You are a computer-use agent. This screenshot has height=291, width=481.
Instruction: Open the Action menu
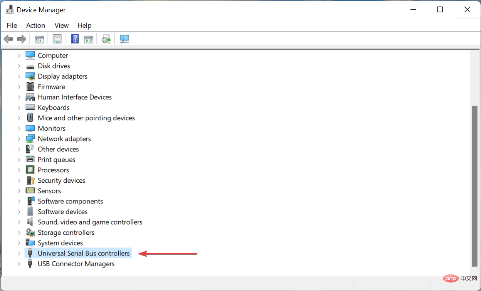point(35,25)
